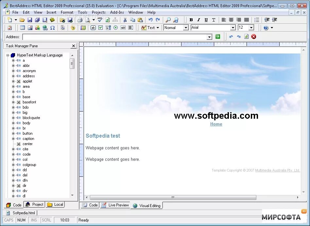
Task: Open the Normal style dropdown
Action: pos(186,28)
